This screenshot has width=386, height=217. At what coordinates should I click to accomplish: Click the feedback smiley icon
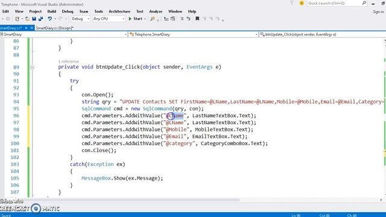click(302, 3)
